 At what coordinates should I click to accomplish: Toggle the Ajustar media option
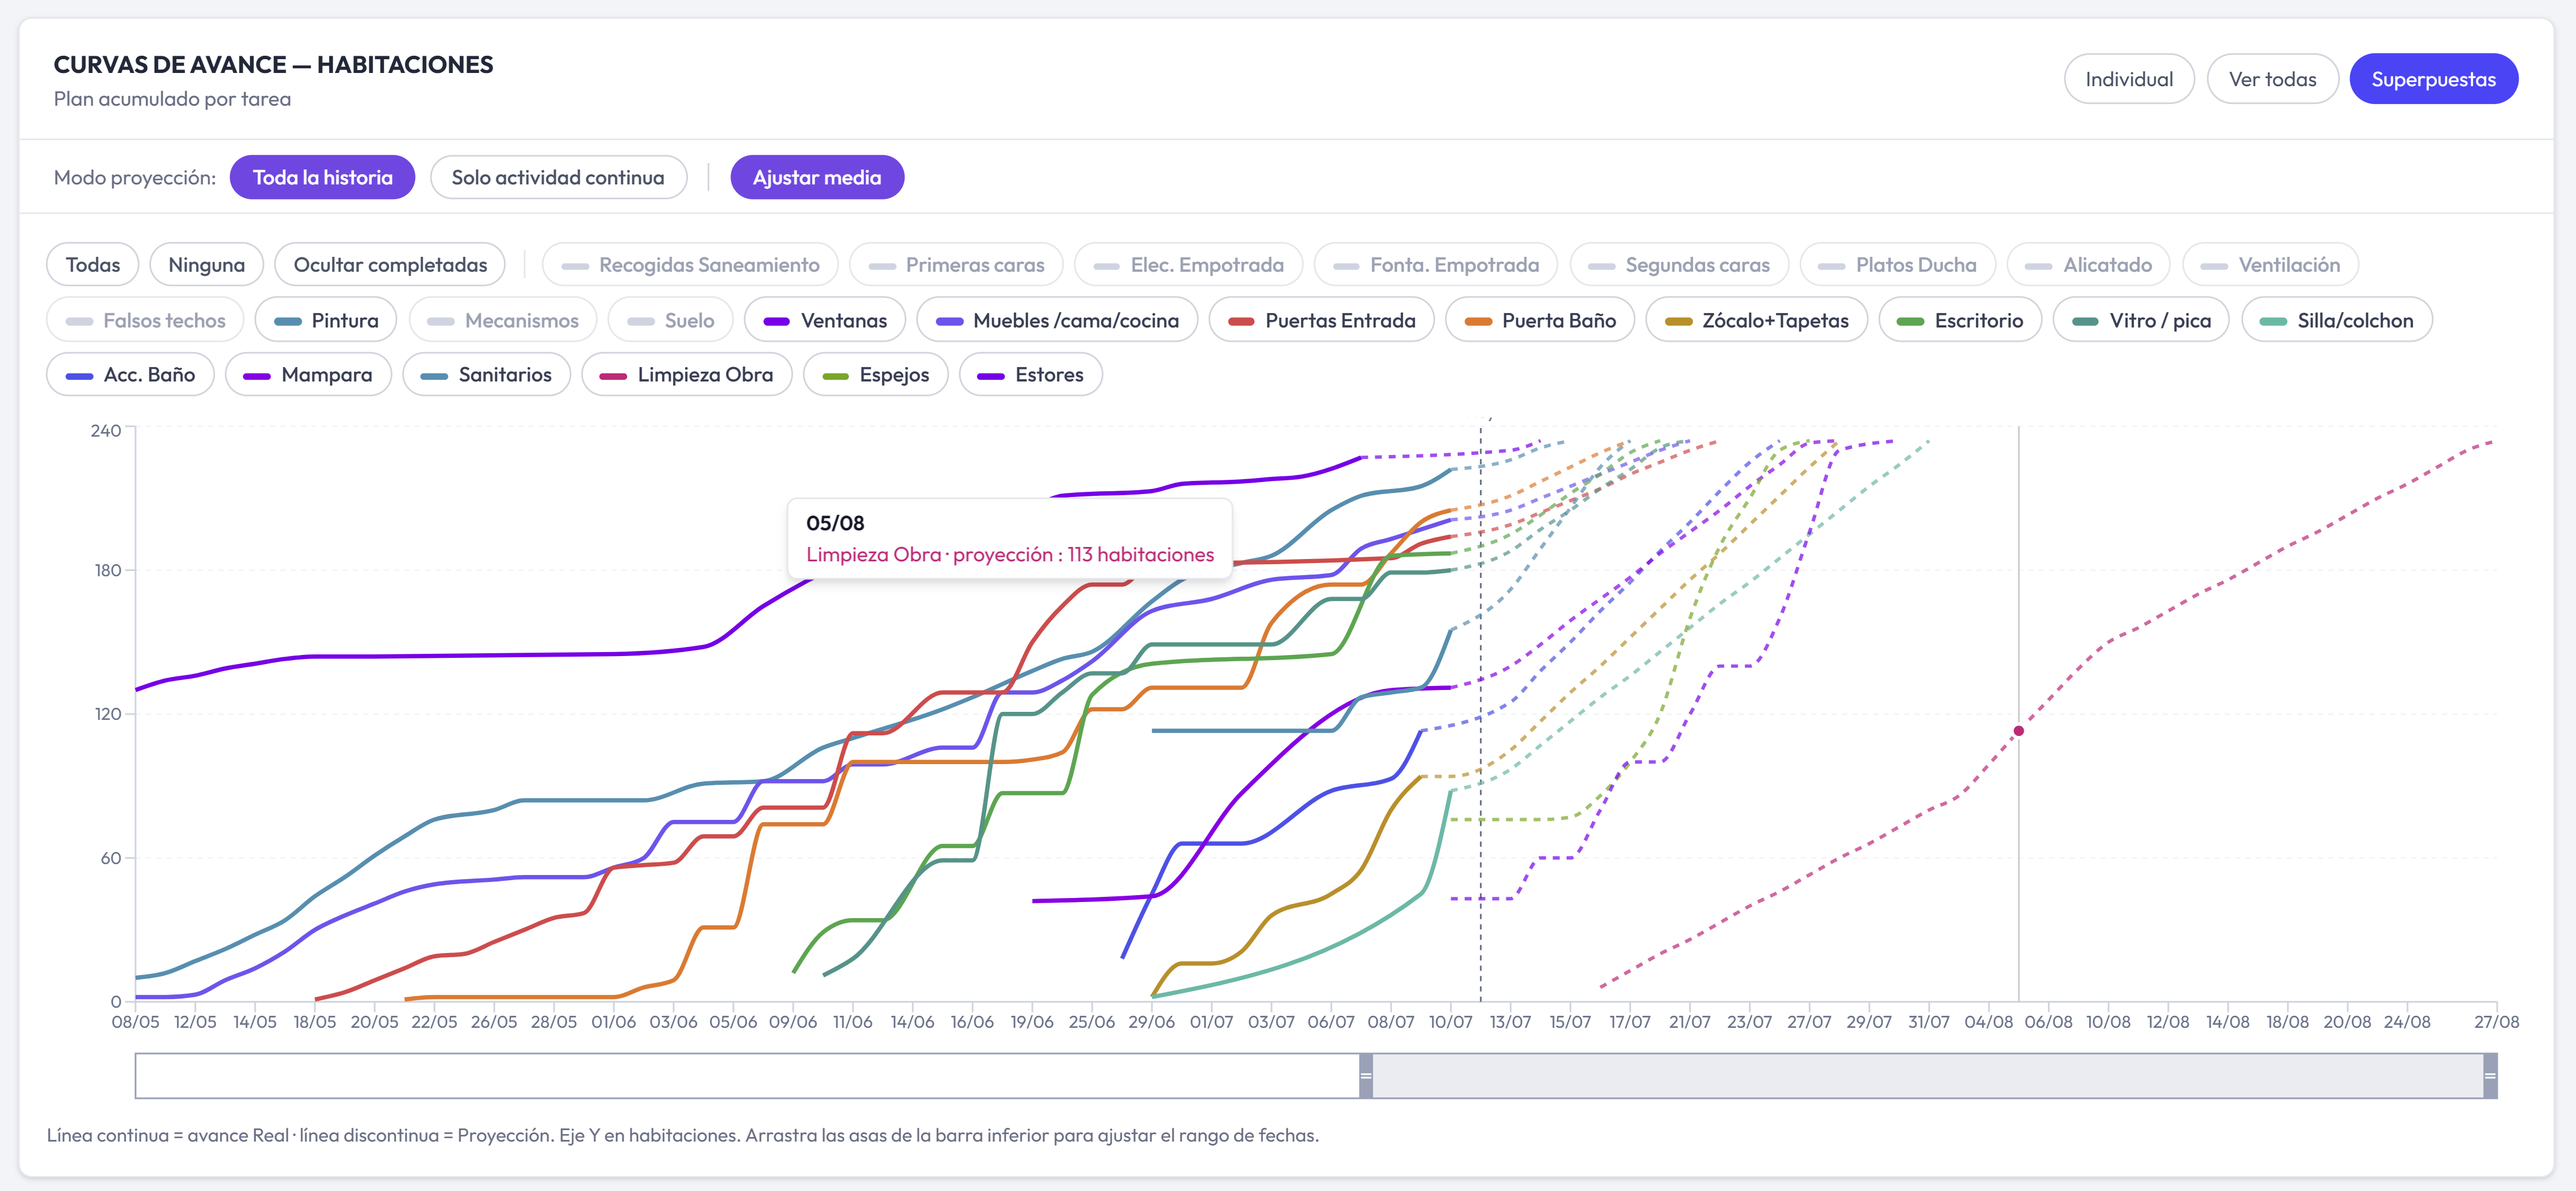817,177
